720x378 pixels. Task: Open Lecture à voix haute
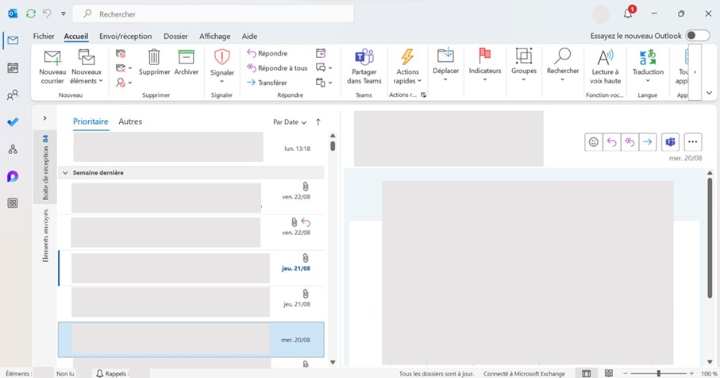606,58
